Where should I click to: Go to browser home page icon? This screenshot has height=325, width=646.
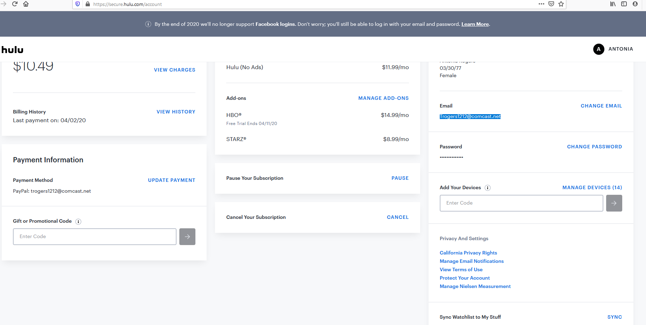(x=26, y=4)
